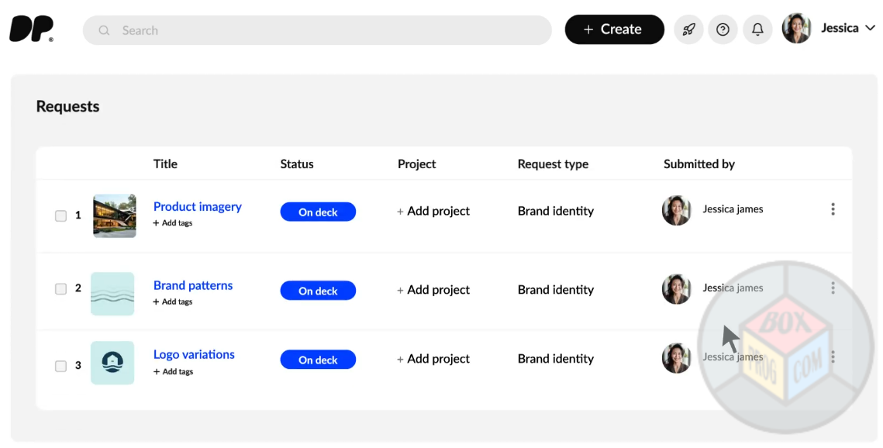Check the Logo variations row checkbox
Image resolution: width=883 pixels, height=448 pixels.
(60, 366)
